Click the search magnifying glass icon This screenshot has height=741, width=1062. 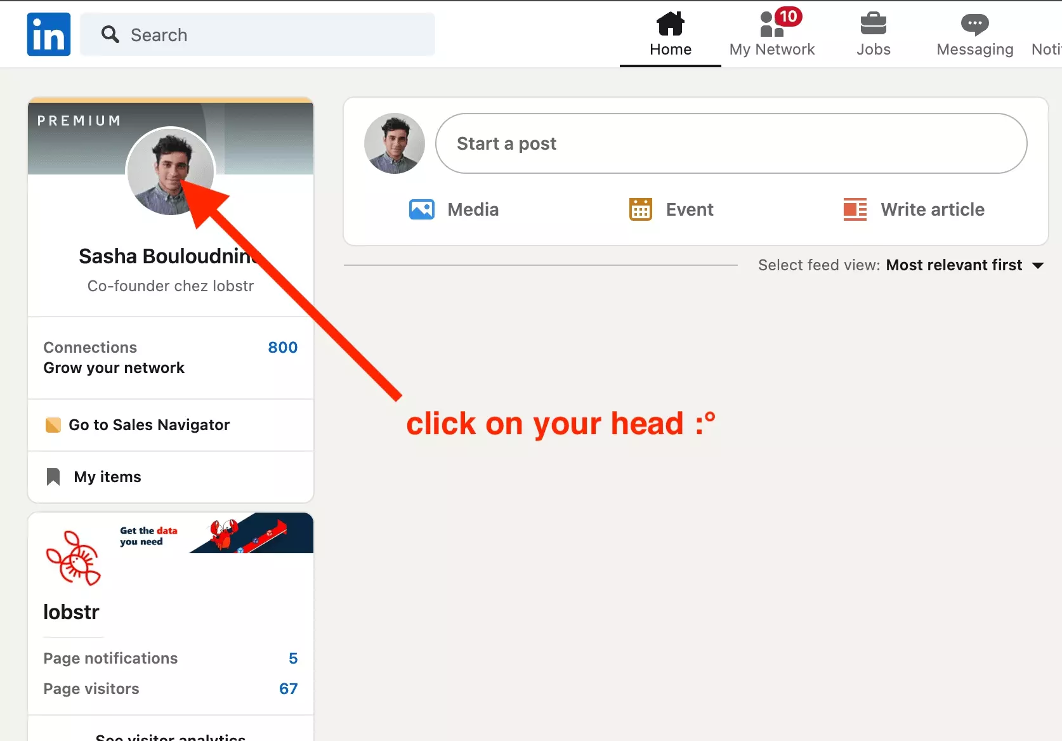(x=110, y=34)
